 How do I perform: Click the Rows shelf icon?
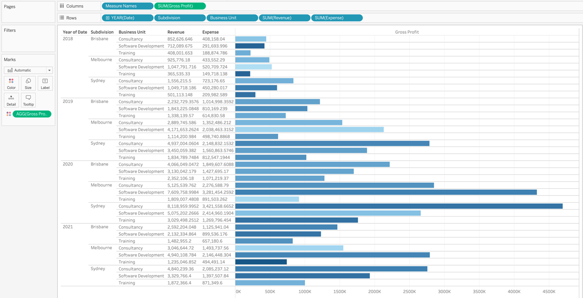tap(62, 18)
